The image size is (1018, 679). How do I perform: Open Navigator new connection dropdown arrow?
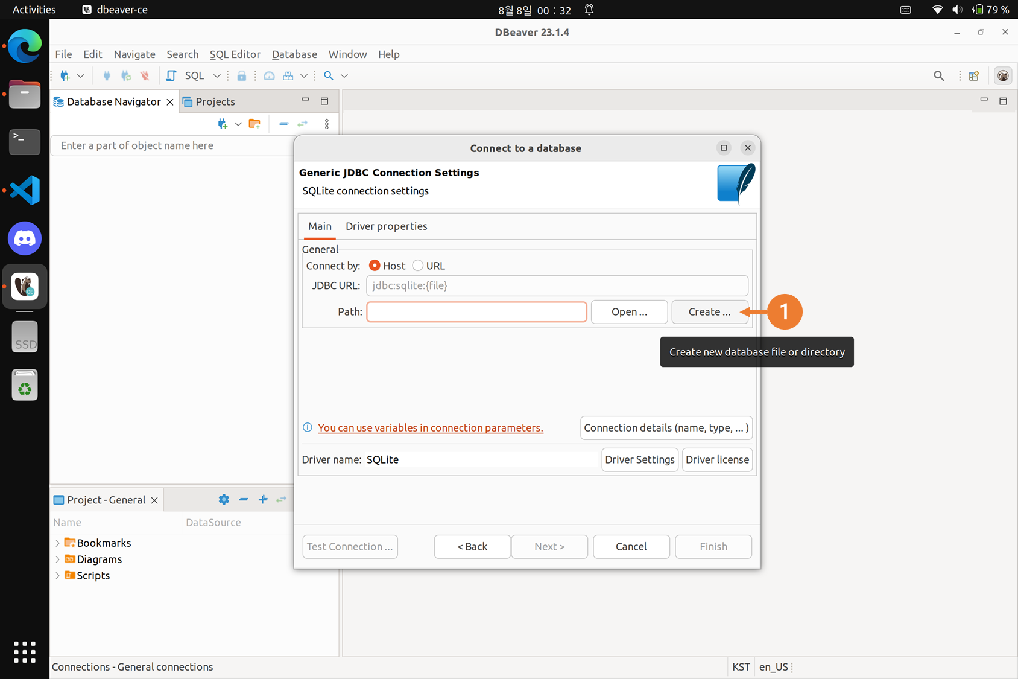pos(238,124)
